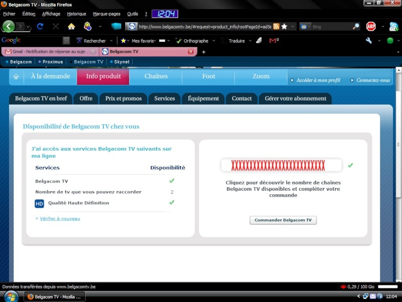The image size is (402, 302).
Task: Click the Gmail icon in Google toolbar
Action: click(272, 41)
